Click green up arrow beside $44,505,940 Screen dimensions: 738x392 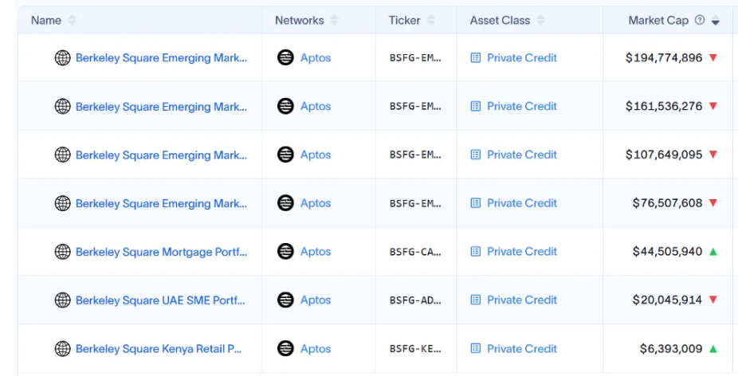(713, 252)
